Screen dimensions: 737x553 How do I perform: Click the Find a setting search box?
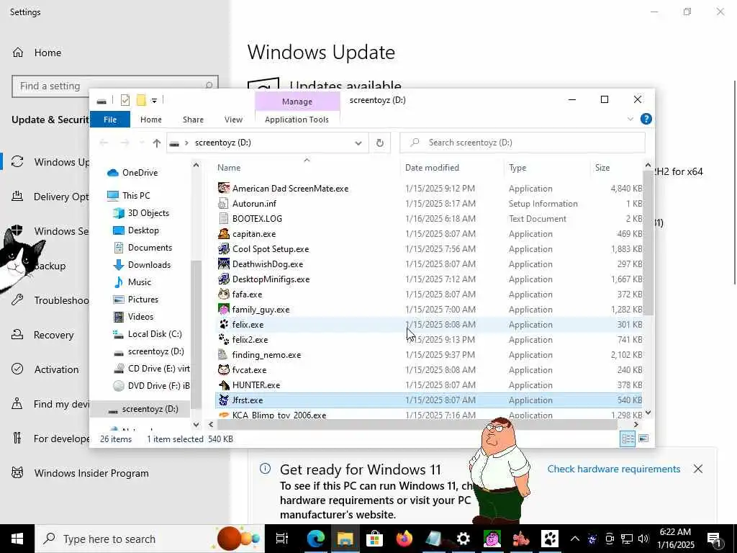(x=114, y=86)
